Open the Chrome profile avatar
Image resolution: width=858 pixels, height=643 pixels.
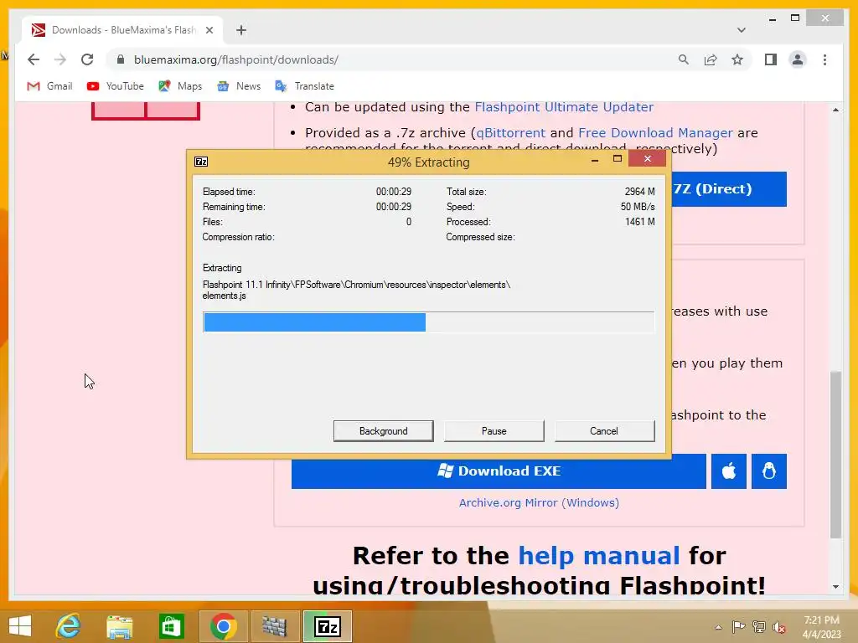[x=798, y=59]
